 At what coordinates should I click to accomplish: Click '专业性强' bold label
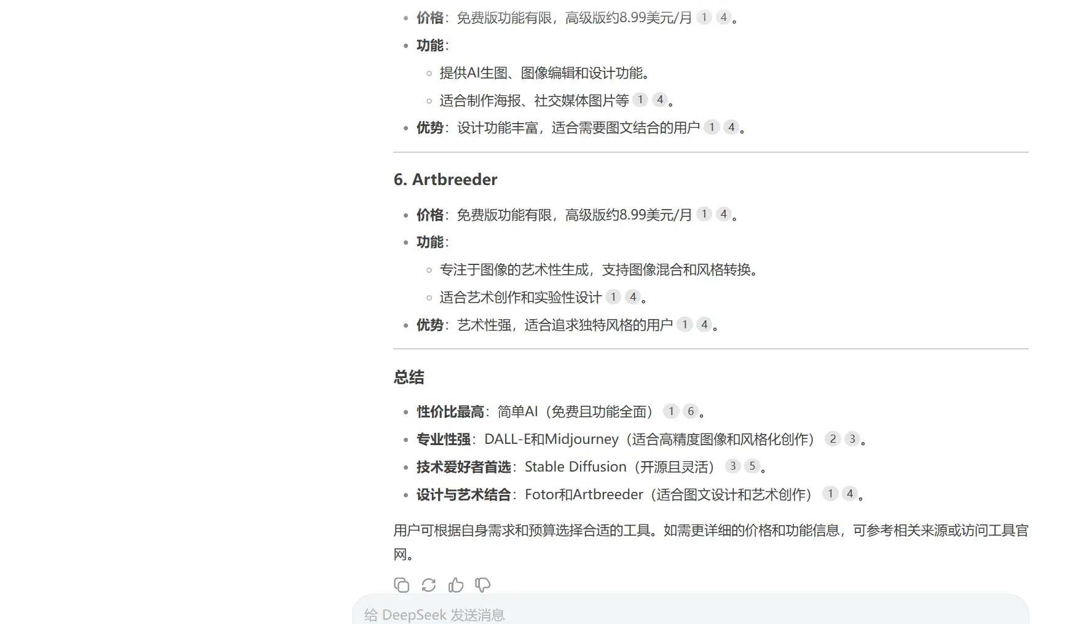click(x=444, y=439)
